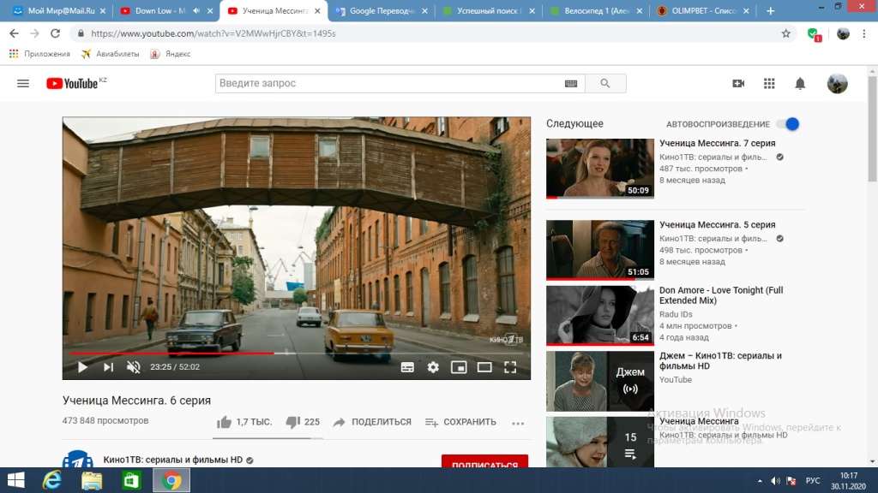Image resolution: width=878 pixels, height=493 pixels.
Task: Switch to Google Переводчик tab
Action: coord(381,10)
